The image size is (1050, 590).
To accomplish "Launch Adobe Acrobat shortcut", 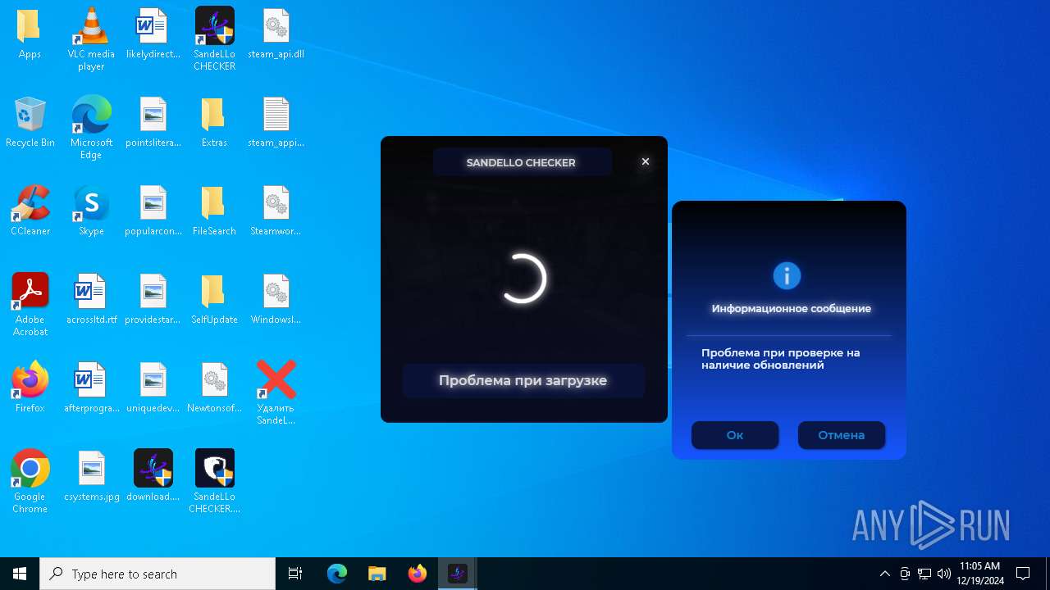I will click(x=30, y=304).
